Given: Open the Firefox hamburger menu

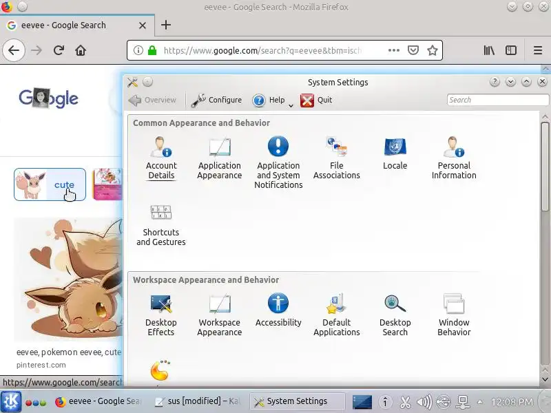Looking at the screenshot, I should pos(538,50).
